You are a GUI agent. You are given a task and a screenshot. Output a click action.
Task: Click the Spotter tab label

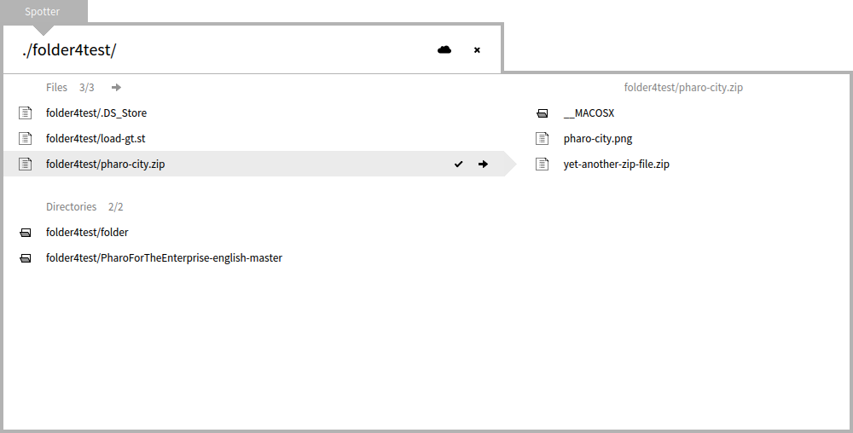(x=43, y=11)
